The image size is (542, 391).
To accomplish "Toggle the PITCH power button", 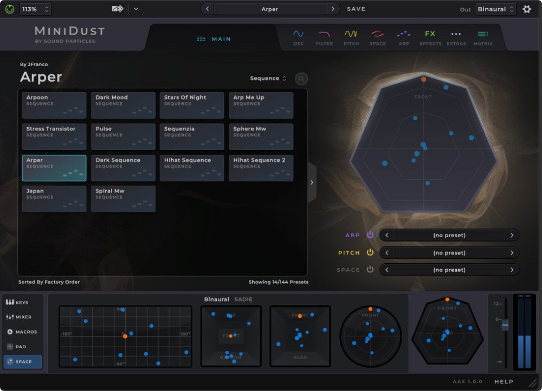I will tap(370, 252).
